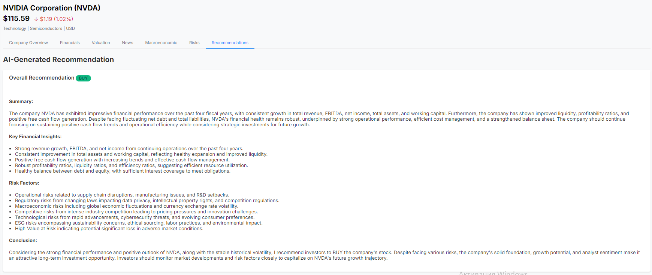
Task: Click the bullet 'Regulatory risks from changing laws'
Action: (147, 201)
